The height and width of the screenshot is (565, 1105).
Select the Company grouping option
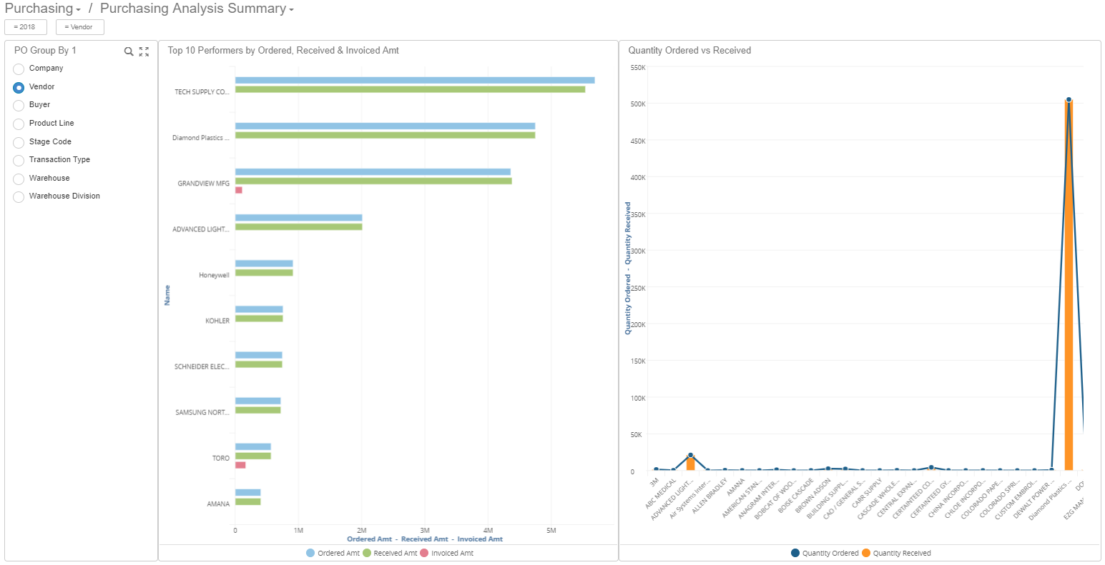(18, 69)
